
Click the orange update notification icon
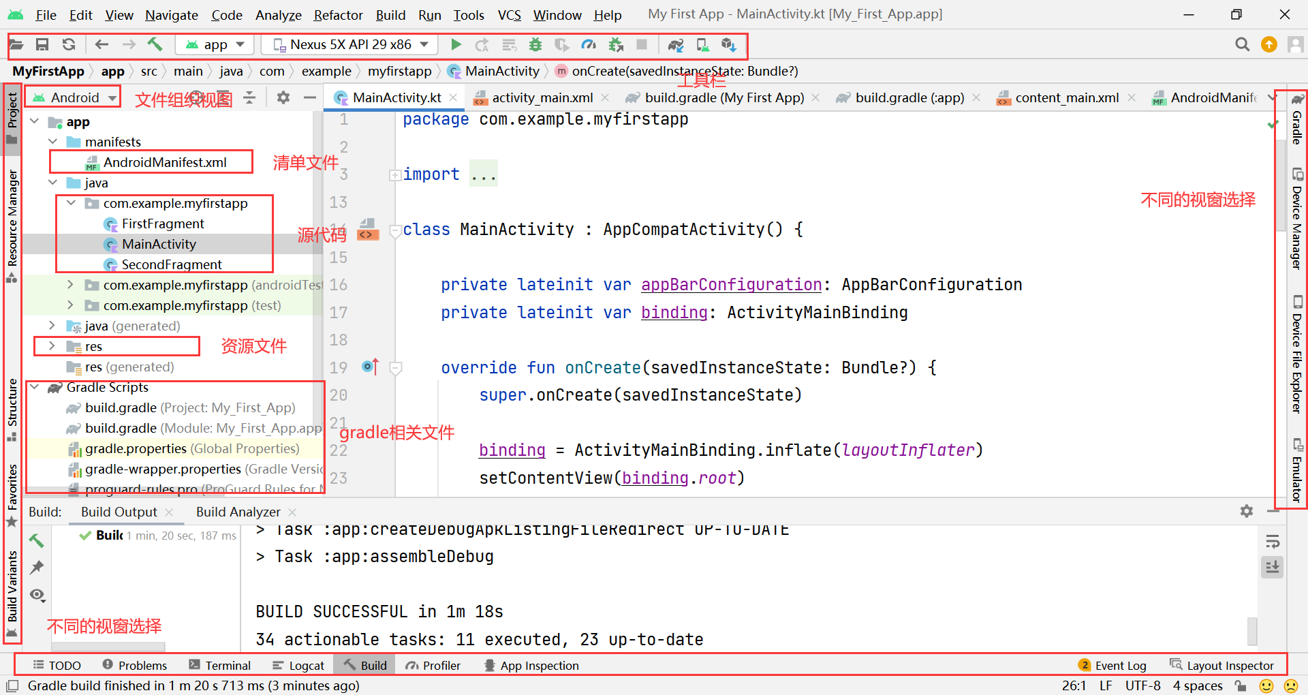click(x=1269, y=44)
